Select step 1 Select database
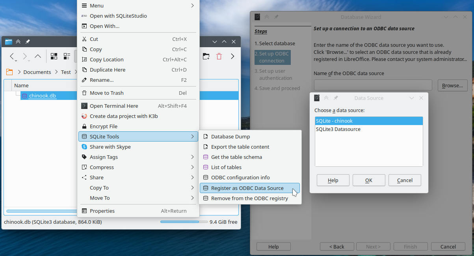The width and height of the screenshot is (474, 256). (275, 43)
